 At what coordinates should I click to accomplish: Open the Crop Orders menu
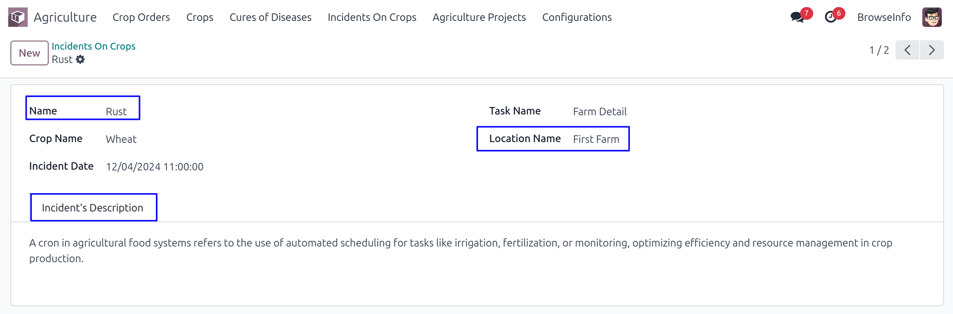pyautogui.click(x=141, y=17)
